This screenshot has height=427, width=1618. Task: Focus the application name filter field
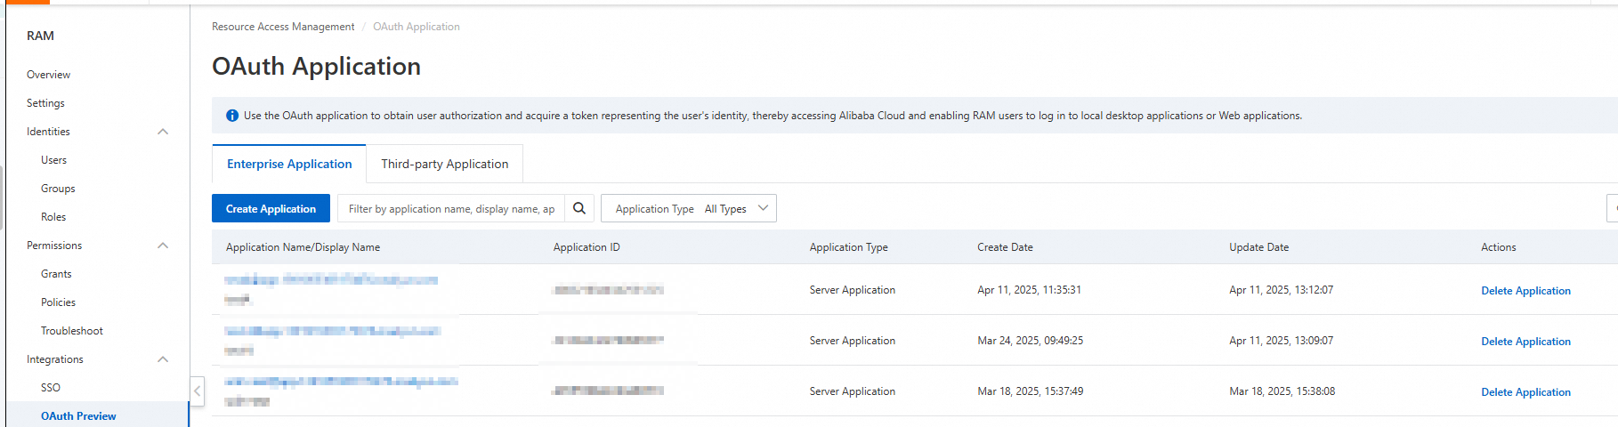451,209
